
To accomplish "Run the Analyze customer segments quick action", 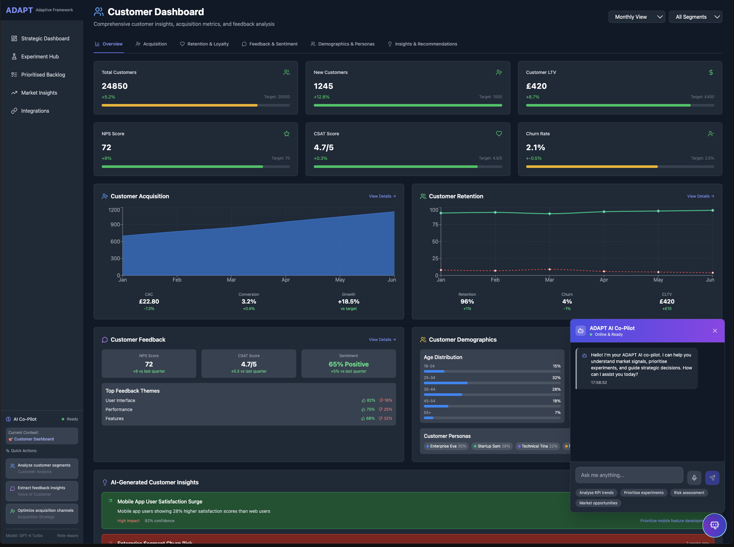I will click(42, 468).
